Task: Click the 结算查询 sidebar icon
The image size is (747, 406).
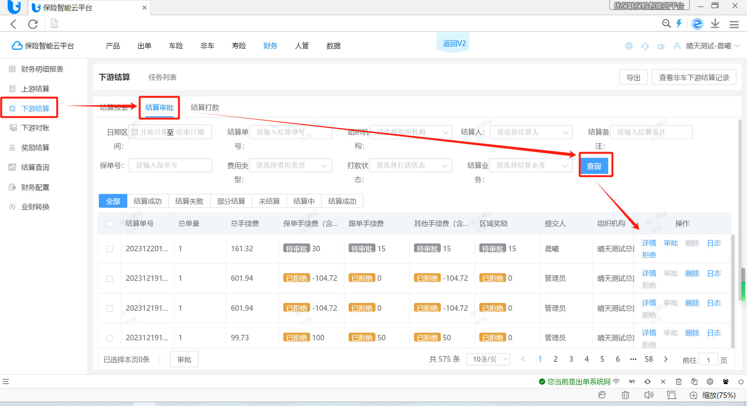Action: [x=12, y=167]
